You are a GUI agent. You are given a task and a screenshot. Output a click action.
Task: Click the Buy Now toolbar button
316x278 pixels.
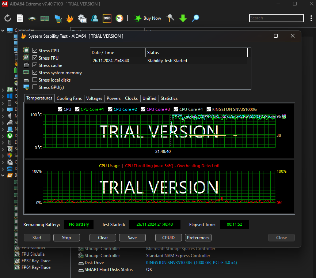(148, 18)
